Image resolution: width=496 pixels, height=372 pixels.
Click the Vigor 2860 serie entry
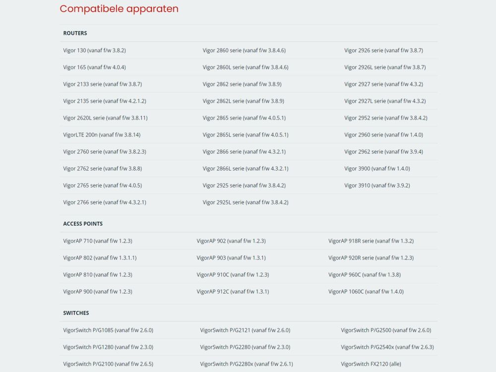click(244, 50)
